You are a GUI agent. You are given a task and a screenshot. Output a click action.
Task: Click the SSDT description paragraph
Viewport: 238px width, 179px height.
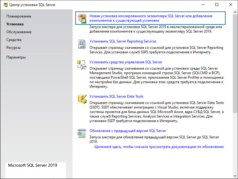pos(157,112)
